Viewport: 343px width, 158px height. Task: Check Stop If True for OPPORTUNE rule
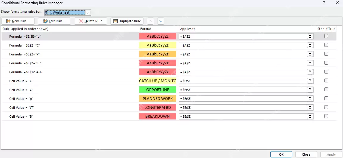click(x=326, y=90)
